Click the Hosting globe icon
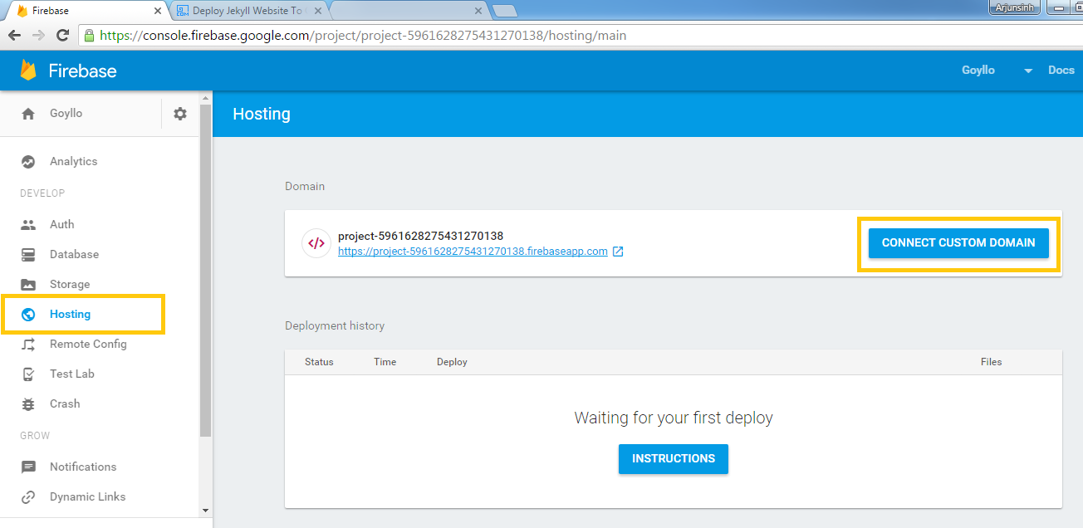Viewport: 1083px width, 528px height. point(28,315)
